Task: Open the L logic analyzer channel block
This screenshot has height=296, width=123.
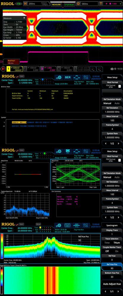Action: coord(81,69)
